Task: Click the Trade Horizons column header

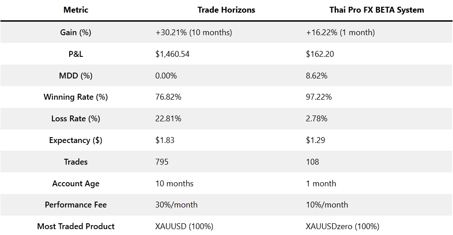Action: tap(226, 10)
